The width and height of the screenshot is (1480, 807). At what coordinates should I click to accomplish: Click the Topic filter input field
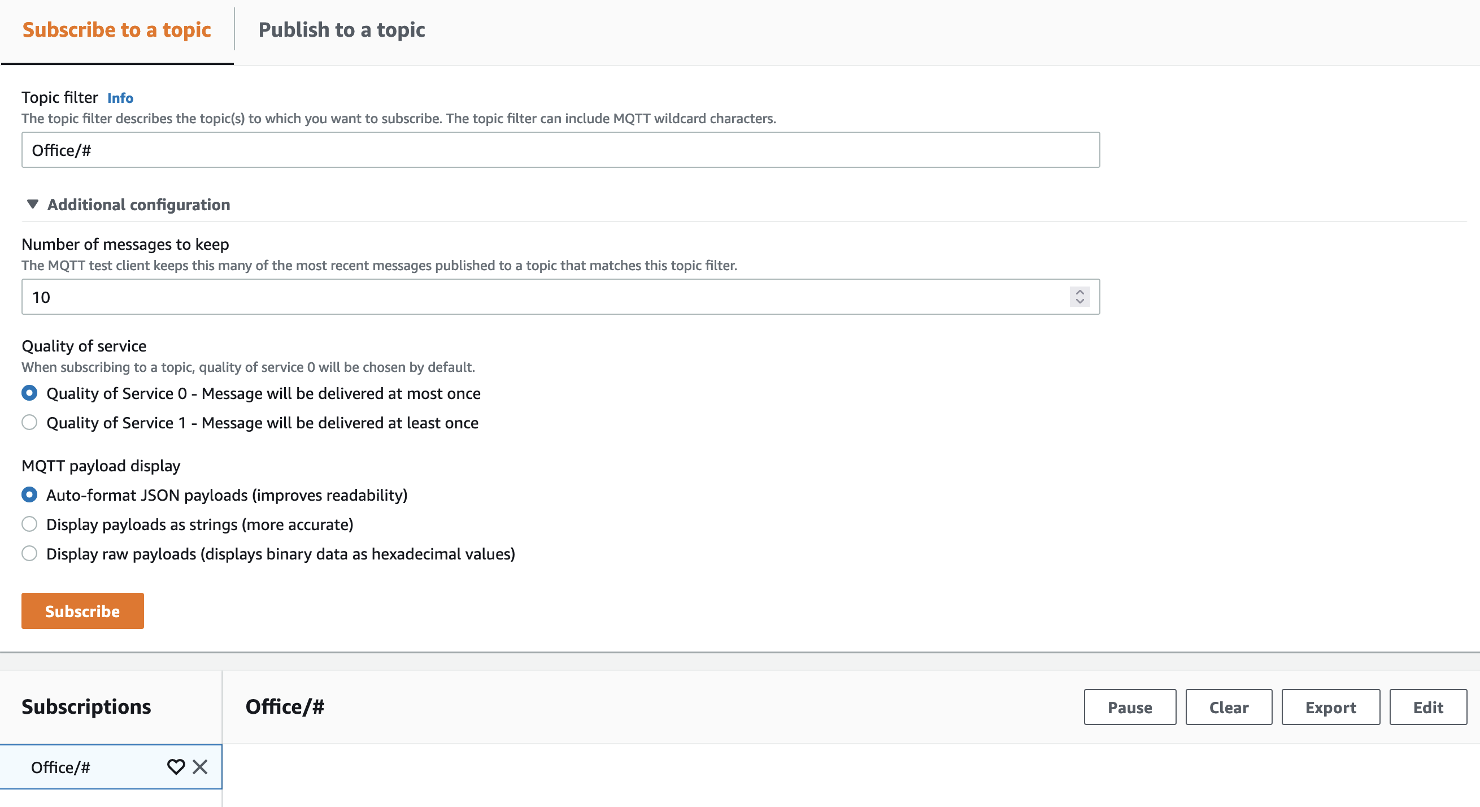click(x=560, y=150)
